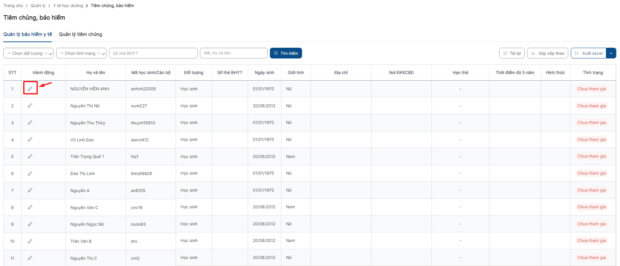Click student code an6105
This screenshot has width=620, height=266.
[138, 191]
